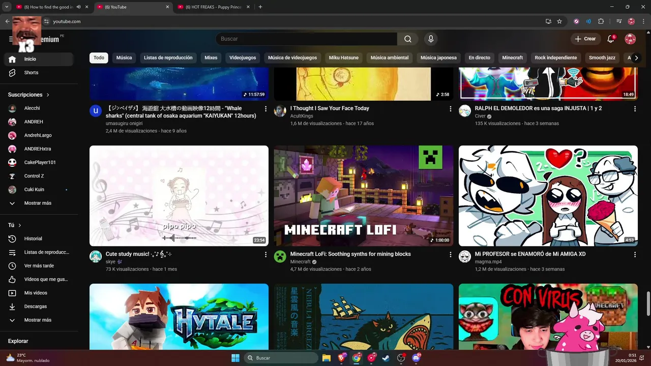Image resolution: width=651 pixels, height=366 pixels.
Task: Select the Todo filter chip
Action: pos(99,58)
